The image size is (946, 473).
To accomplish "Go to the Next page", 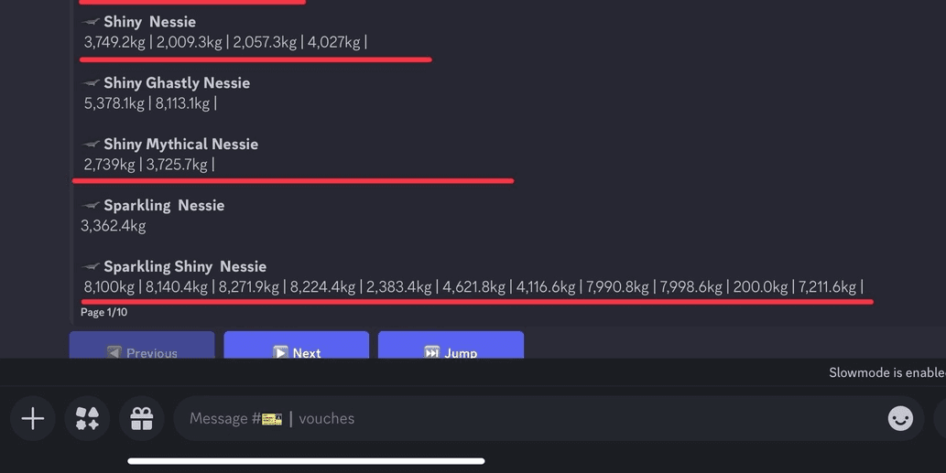I will (x=296, y=345).
